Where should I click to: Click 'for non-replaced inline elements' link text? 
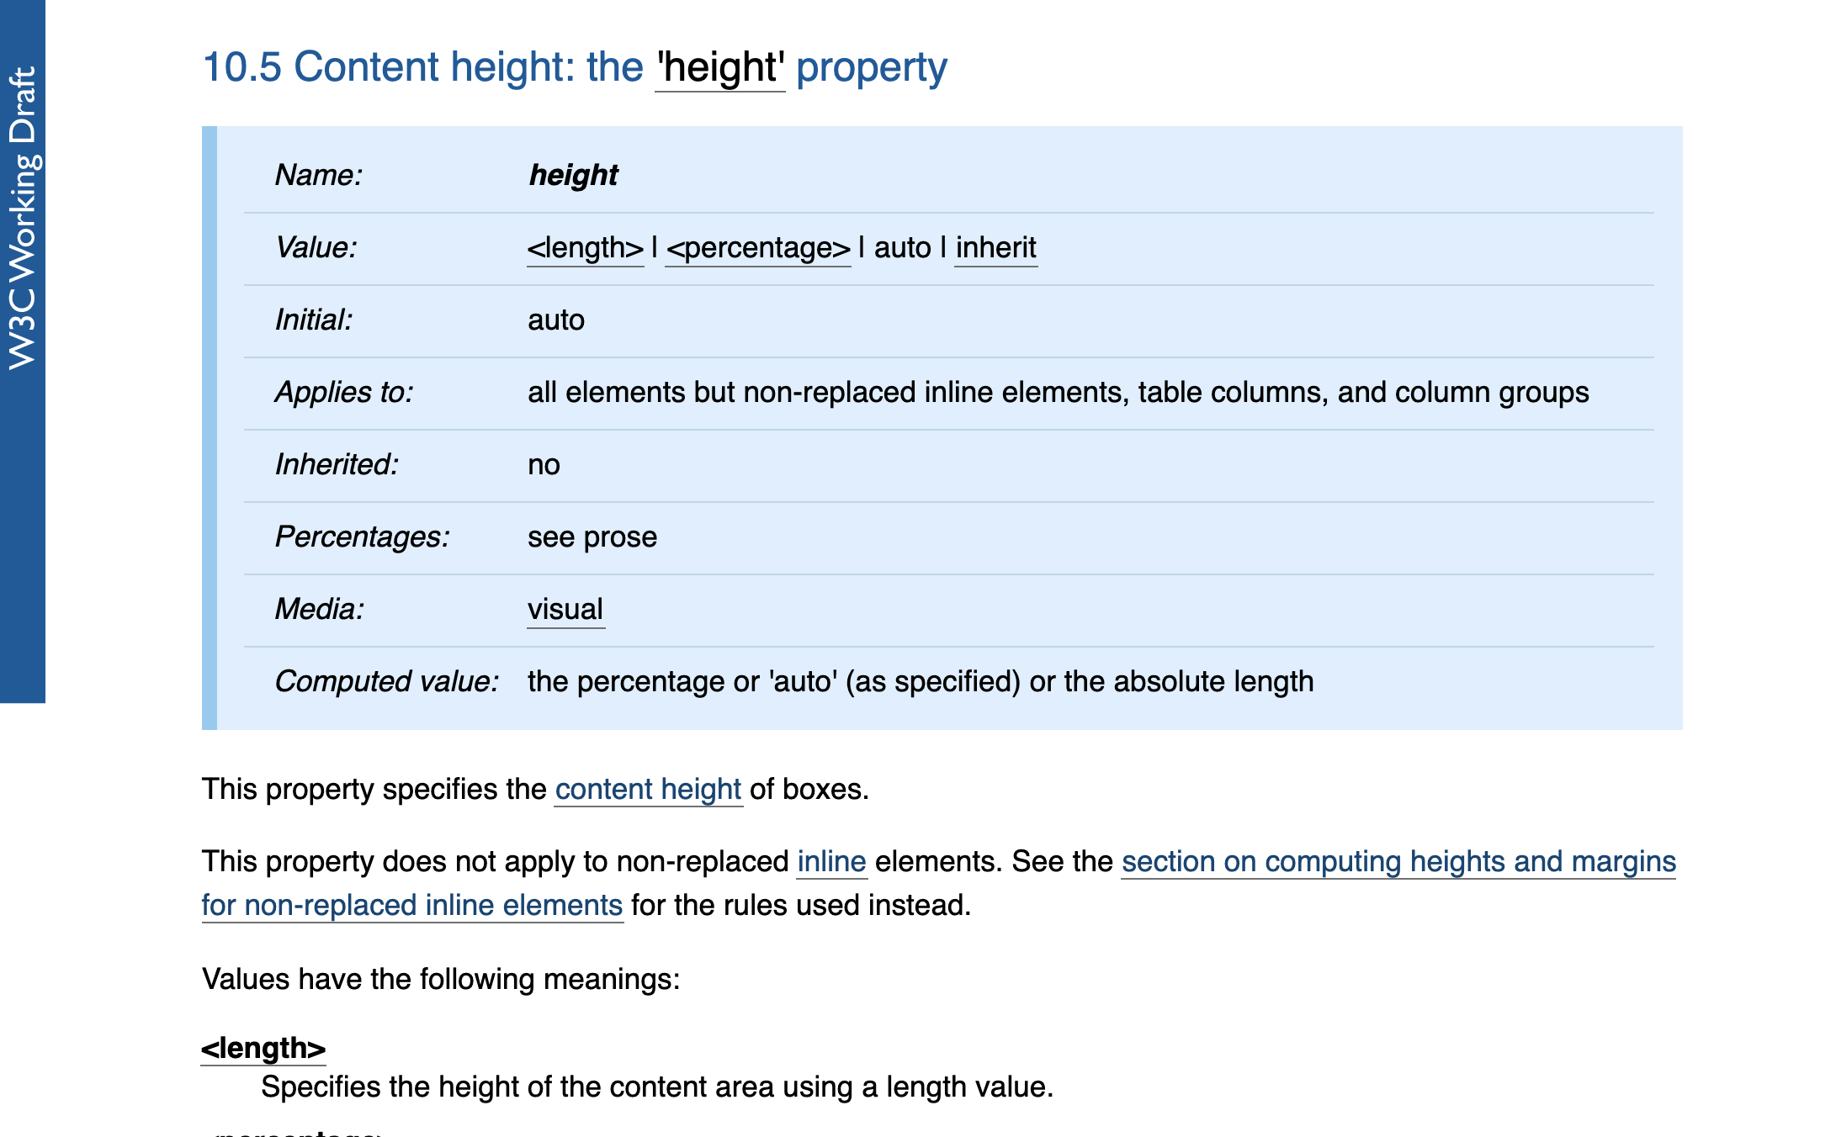(412, 906)
